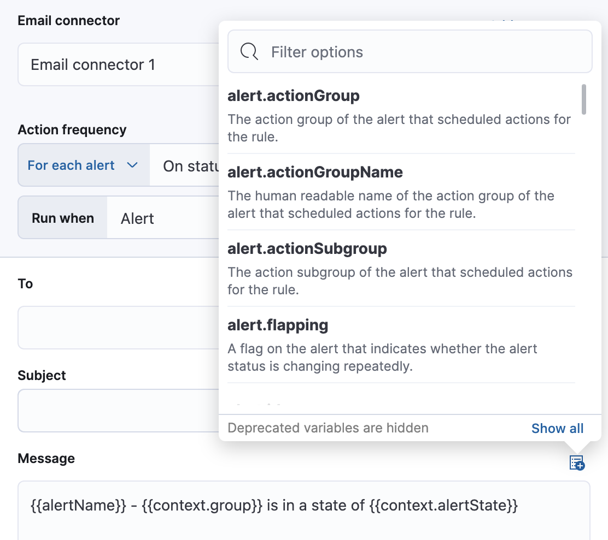The image size is (608, 540).
Task: Click into the Subject field
Action: tap(118, 411)
